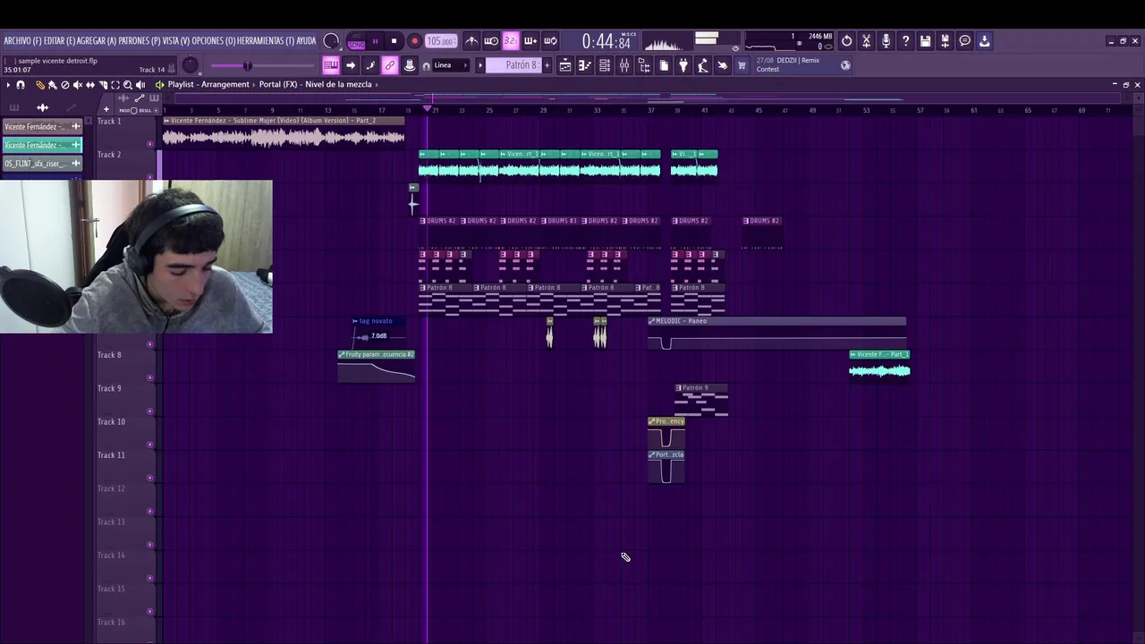Open the Browser from main toolbar

(644, 65)
